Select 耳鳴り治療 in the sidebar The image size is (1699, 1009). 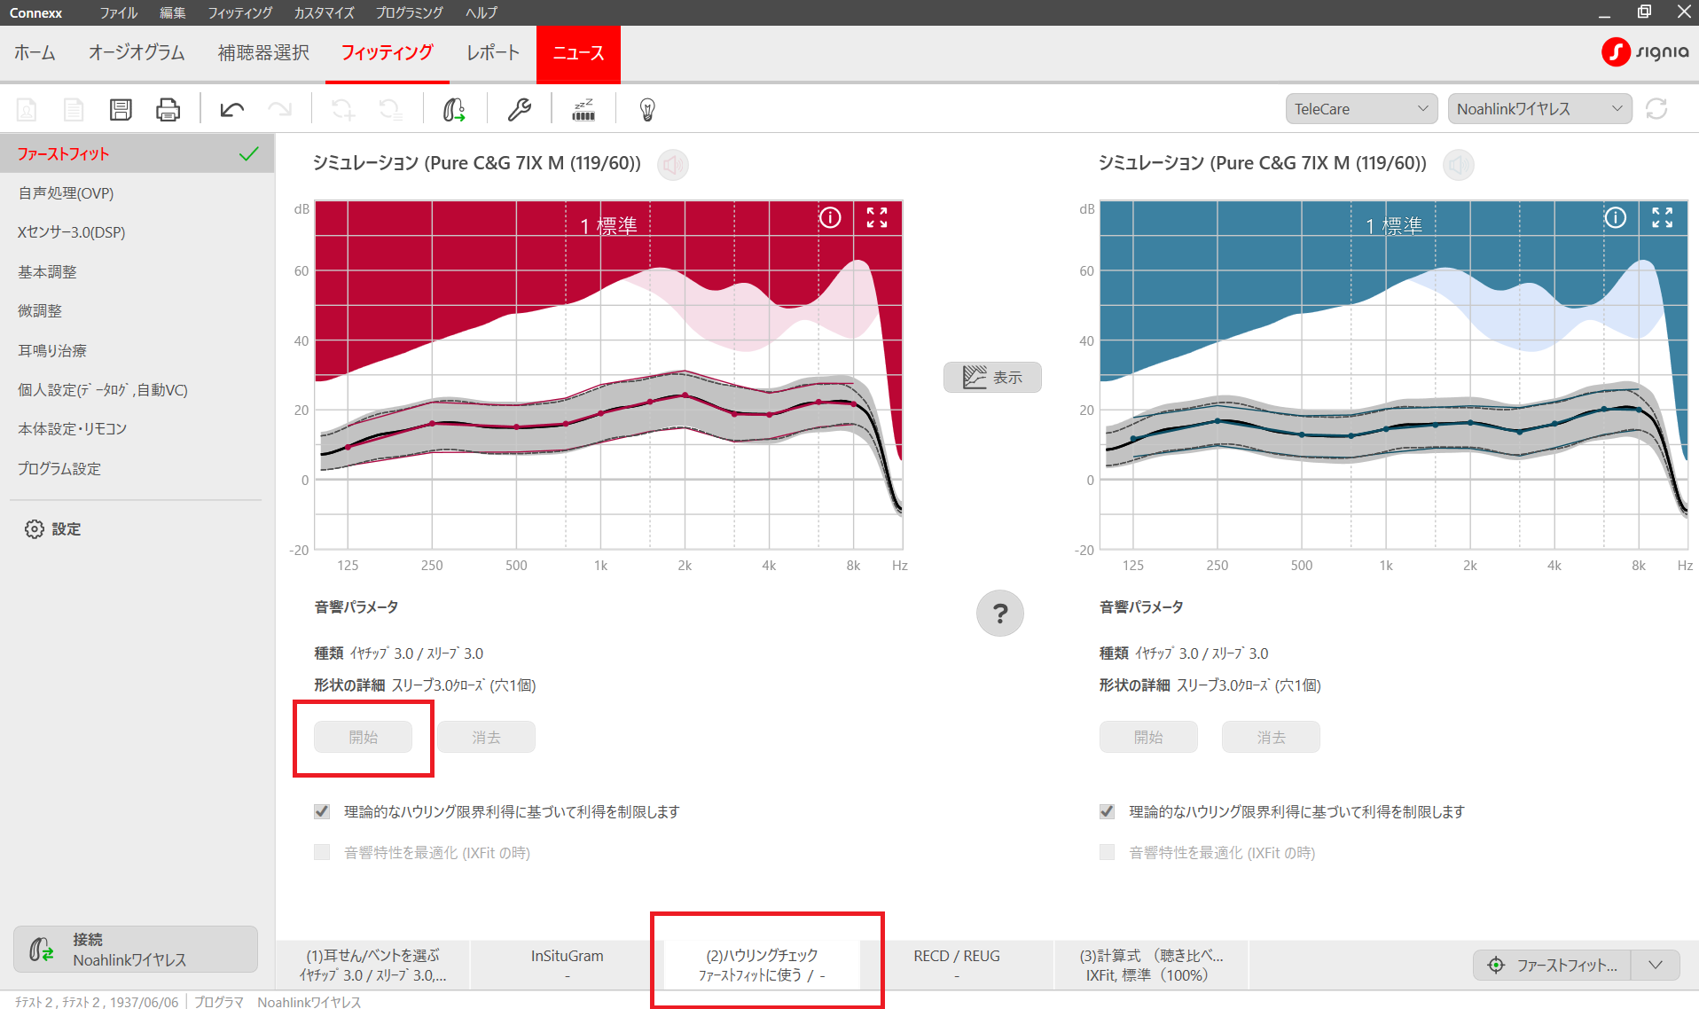[52, 350]
